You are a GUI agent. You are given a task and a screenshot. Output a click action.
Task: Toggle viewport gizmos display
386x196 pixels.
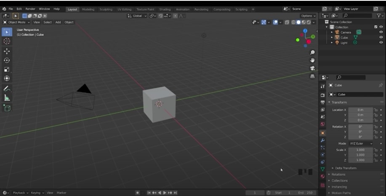coord(264,22)
